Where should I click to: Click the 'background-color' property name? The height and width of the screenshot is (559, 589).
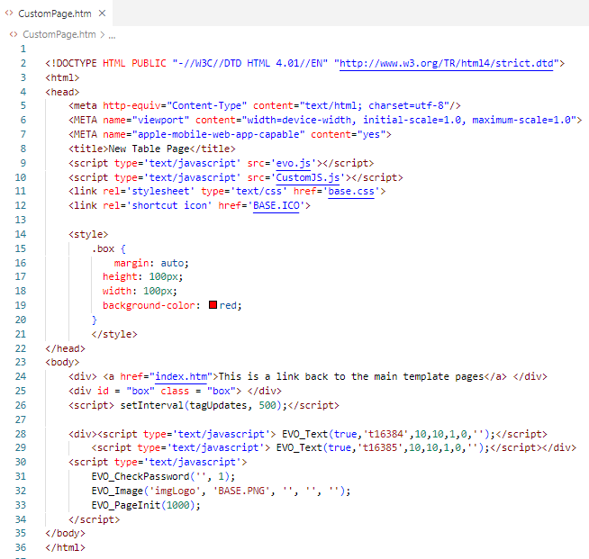click(x=150, y=305)
